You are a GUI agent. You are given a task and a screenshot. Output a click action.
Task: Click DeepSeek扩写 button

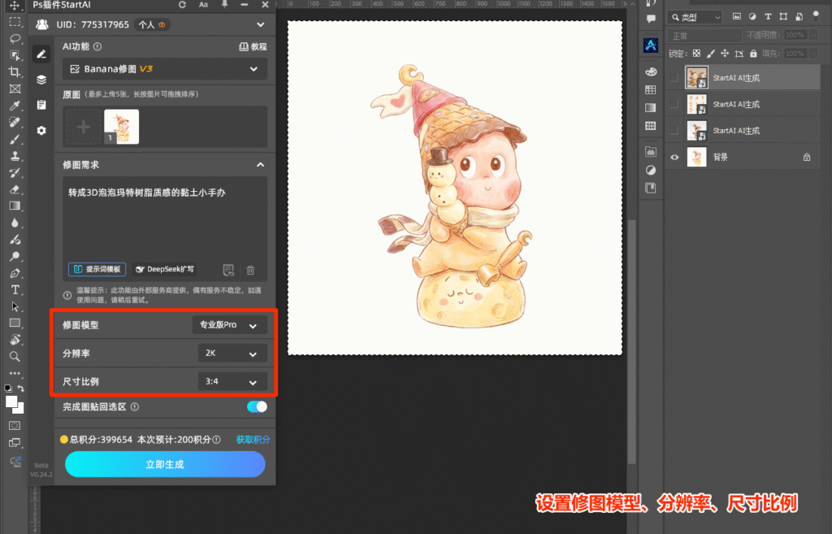click(164, 269)
